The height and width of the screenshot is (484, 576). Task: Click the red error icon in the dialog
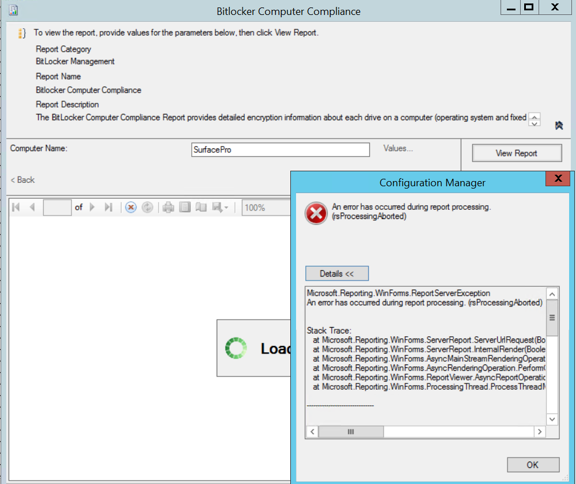316,213
